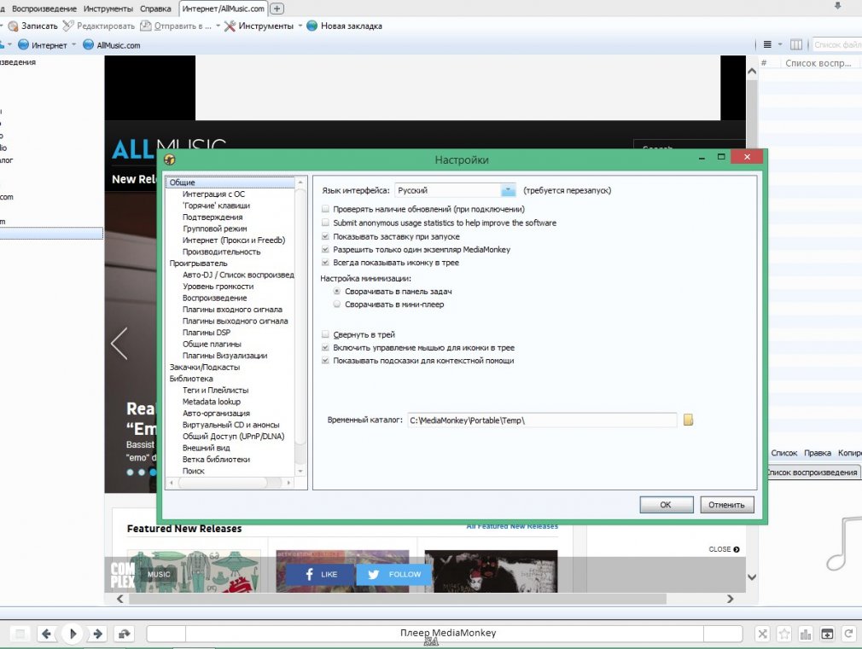
Task: Browse for temp folder with folder icon
Action: click(688, 420)
